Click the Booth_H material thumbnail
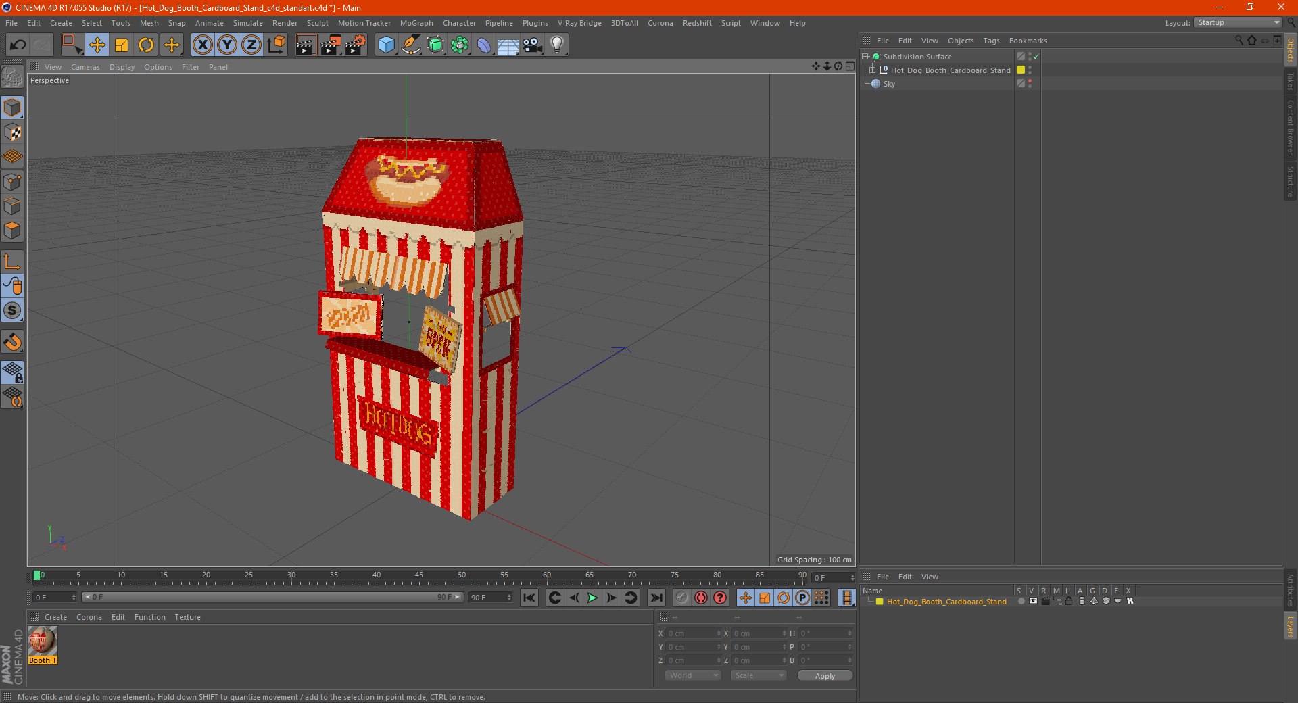1298x703 pixels. point(42,640)
